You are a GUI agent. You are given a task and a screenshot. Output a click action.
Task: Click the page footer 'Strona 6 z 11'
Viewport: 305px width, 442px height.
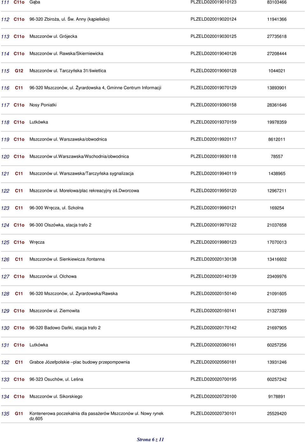[x=150, y=439]
